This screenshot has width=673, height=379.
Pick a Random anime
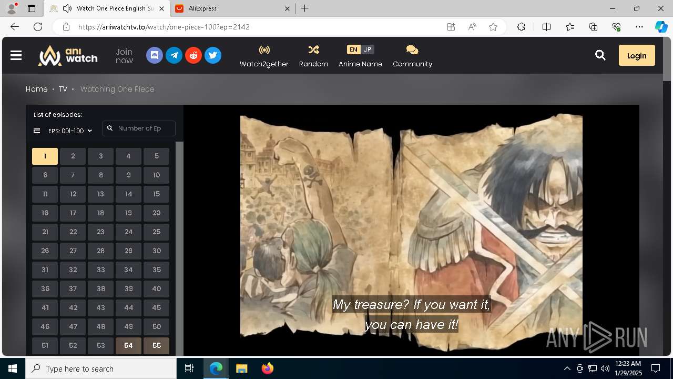(x=313, y=56)
